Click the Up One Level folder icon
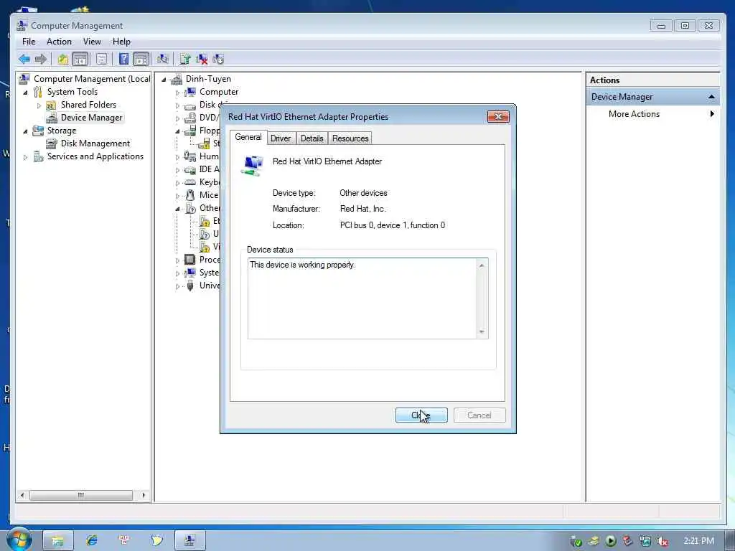This screenshot has width=735, height=551. tap(63, 59)
